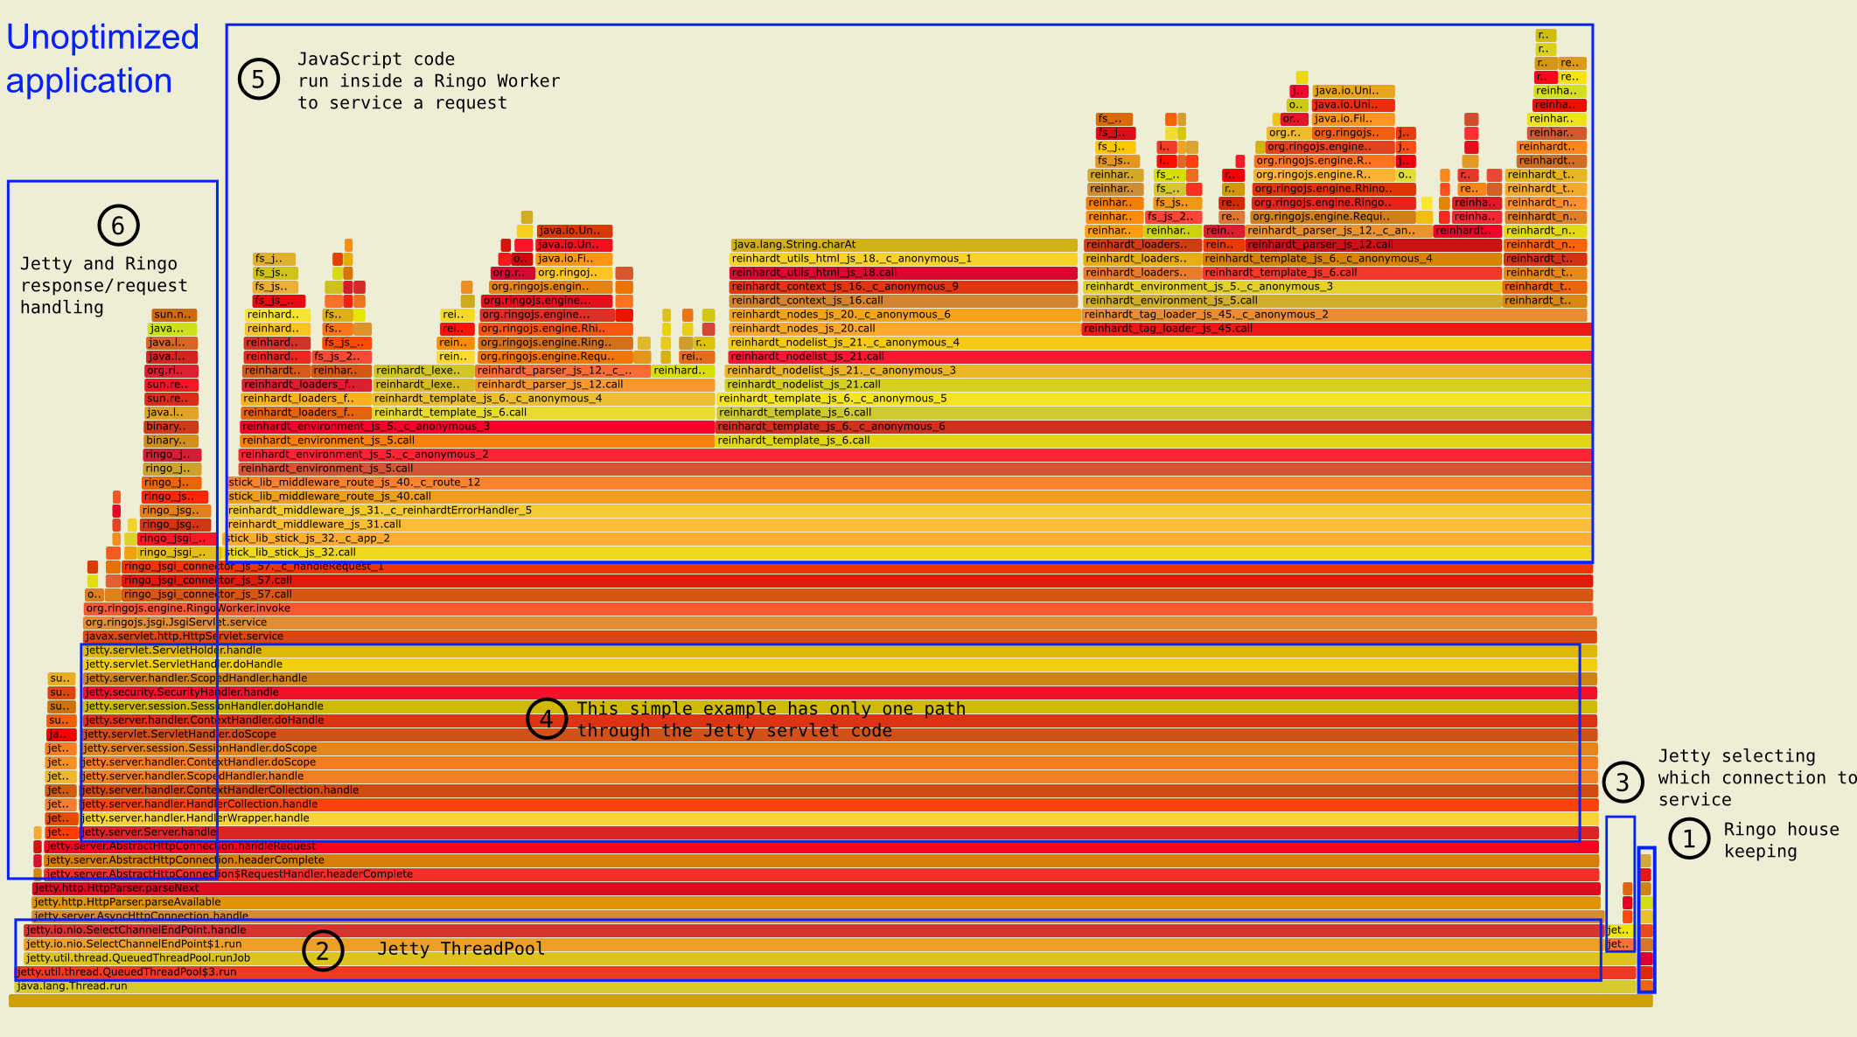Click stick_lib_middleware_route_js_40.call frame
This screenshot has height=1037, width=1857.
(909, 497)
